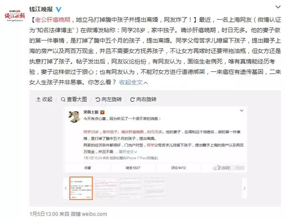
Task: Click the 钱江晚报 account name
Action: (41, 10)
